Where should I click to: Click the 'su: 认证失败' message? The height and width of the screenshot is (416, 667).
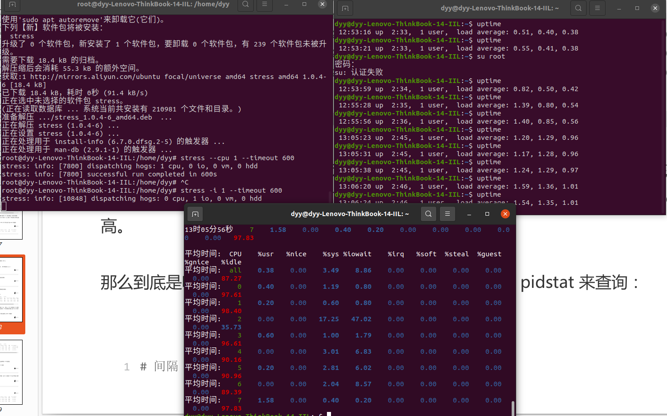click(359, 72)
